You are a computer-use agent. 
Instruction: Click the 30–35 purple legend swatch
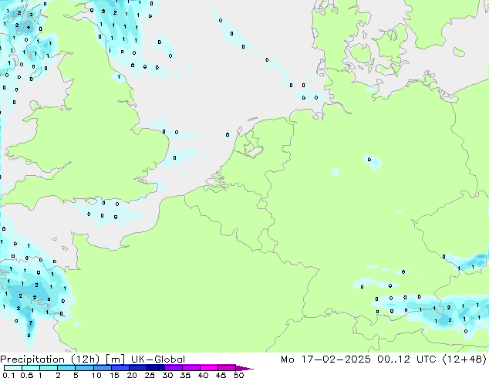click(x=174, y=368)
